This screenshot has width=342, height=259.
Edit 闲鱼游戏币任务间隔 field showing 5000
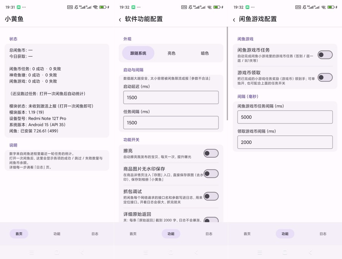[x=285, y=117]
